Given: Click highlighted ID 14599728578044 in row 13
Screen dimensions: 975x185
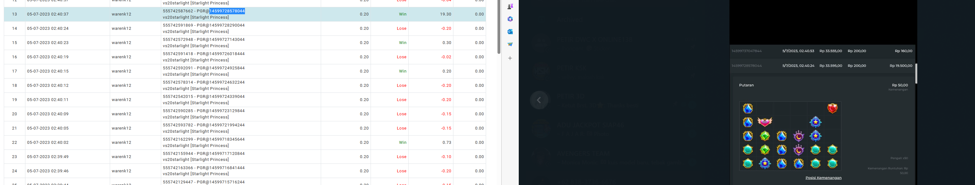Looking at the screenshot, I should 227,11.
